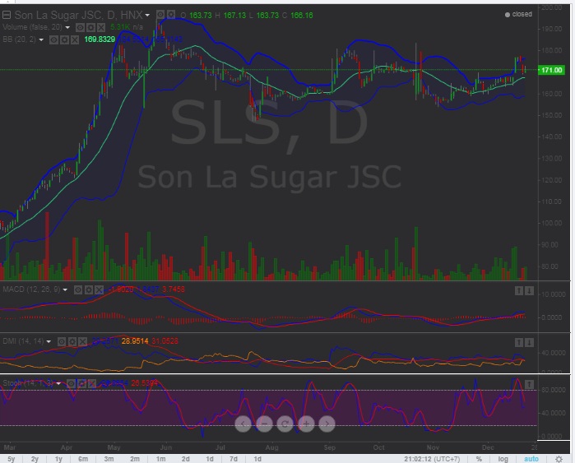575x463 pixels.
Task: Pan chart left with round arrow button
Action: click(243, 424)
